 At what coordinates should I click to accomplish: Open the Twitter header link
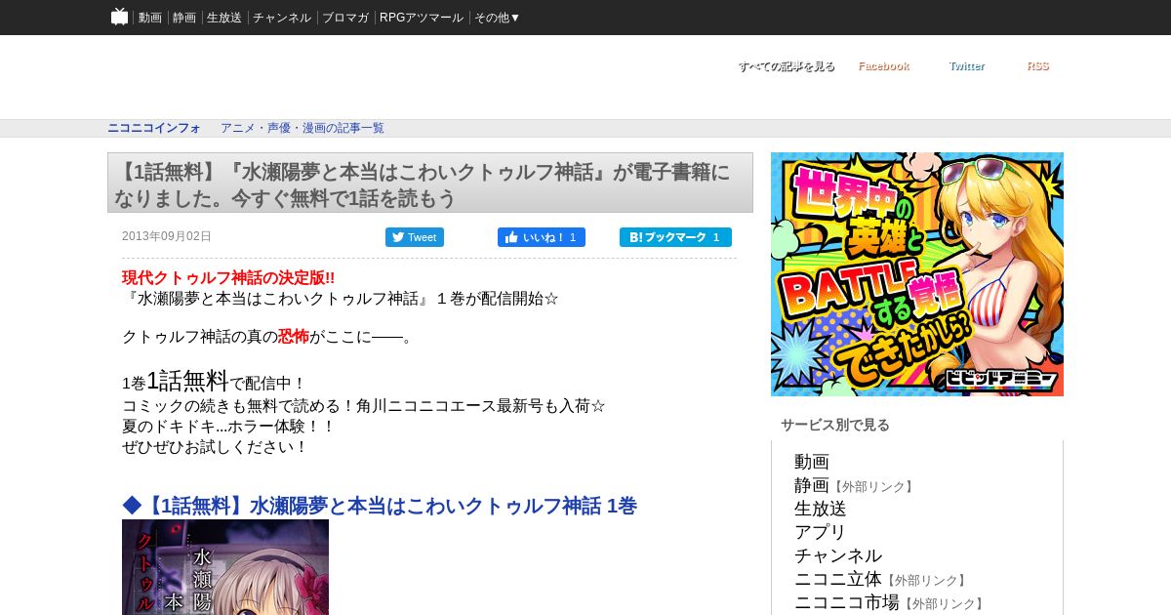(x=967, y=66)
